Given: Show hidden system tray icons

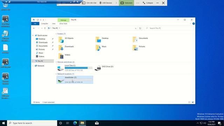Looking at the screenshot, I should [x=197, y=123].
